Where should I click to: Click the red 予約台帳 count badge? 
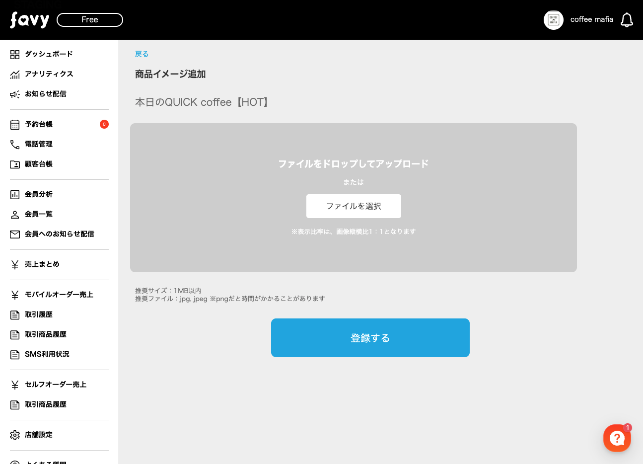[x=104, y=124]
